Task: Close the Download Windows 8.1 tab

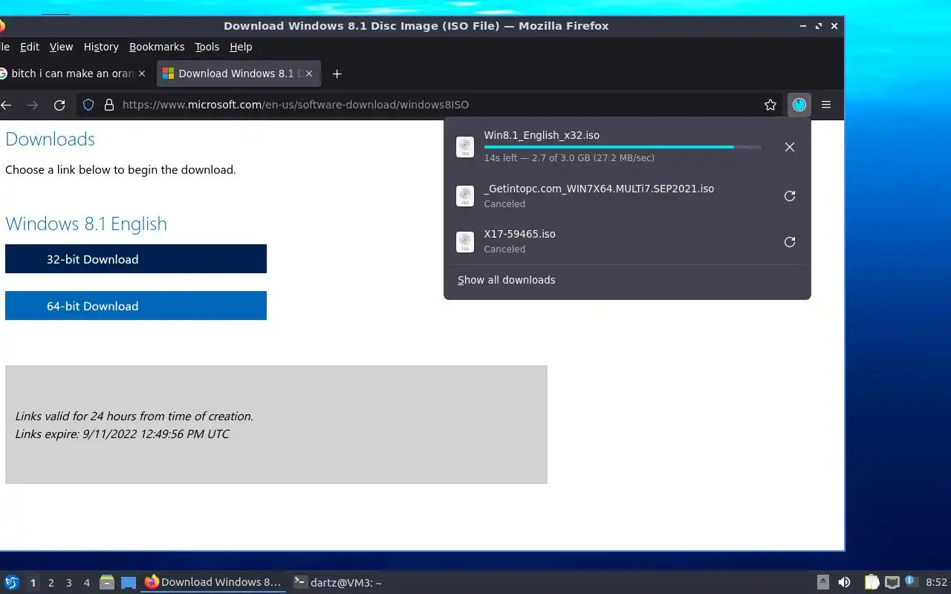Action: [310, 74]
